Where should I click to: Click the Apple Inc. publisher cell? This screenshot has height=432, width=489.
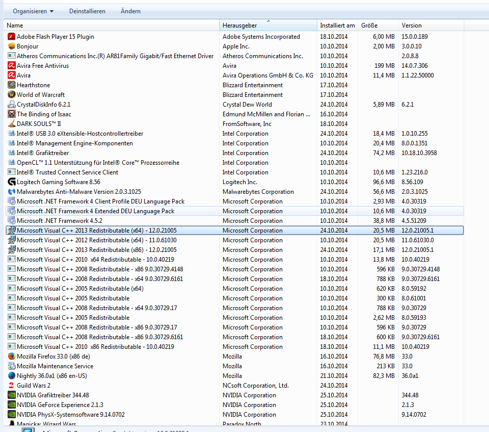pos(236,46)
